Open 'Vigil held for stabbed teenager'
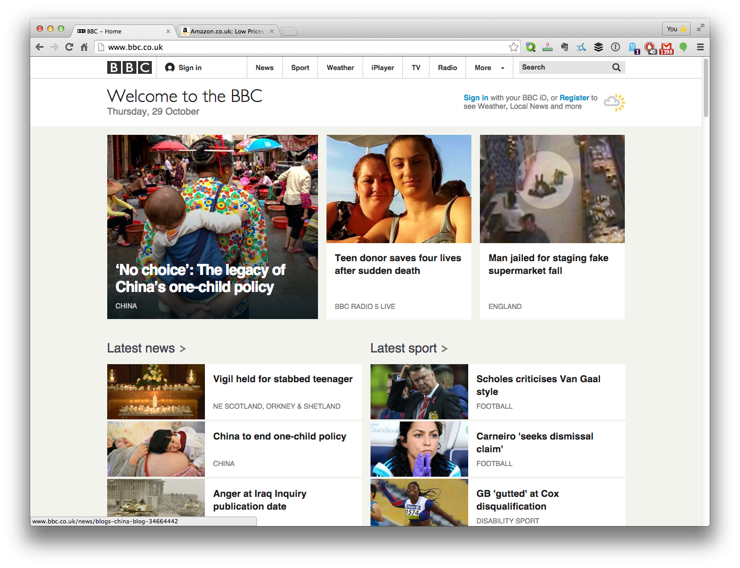This screenshot has width=740, height=568. tap(282, 379)
